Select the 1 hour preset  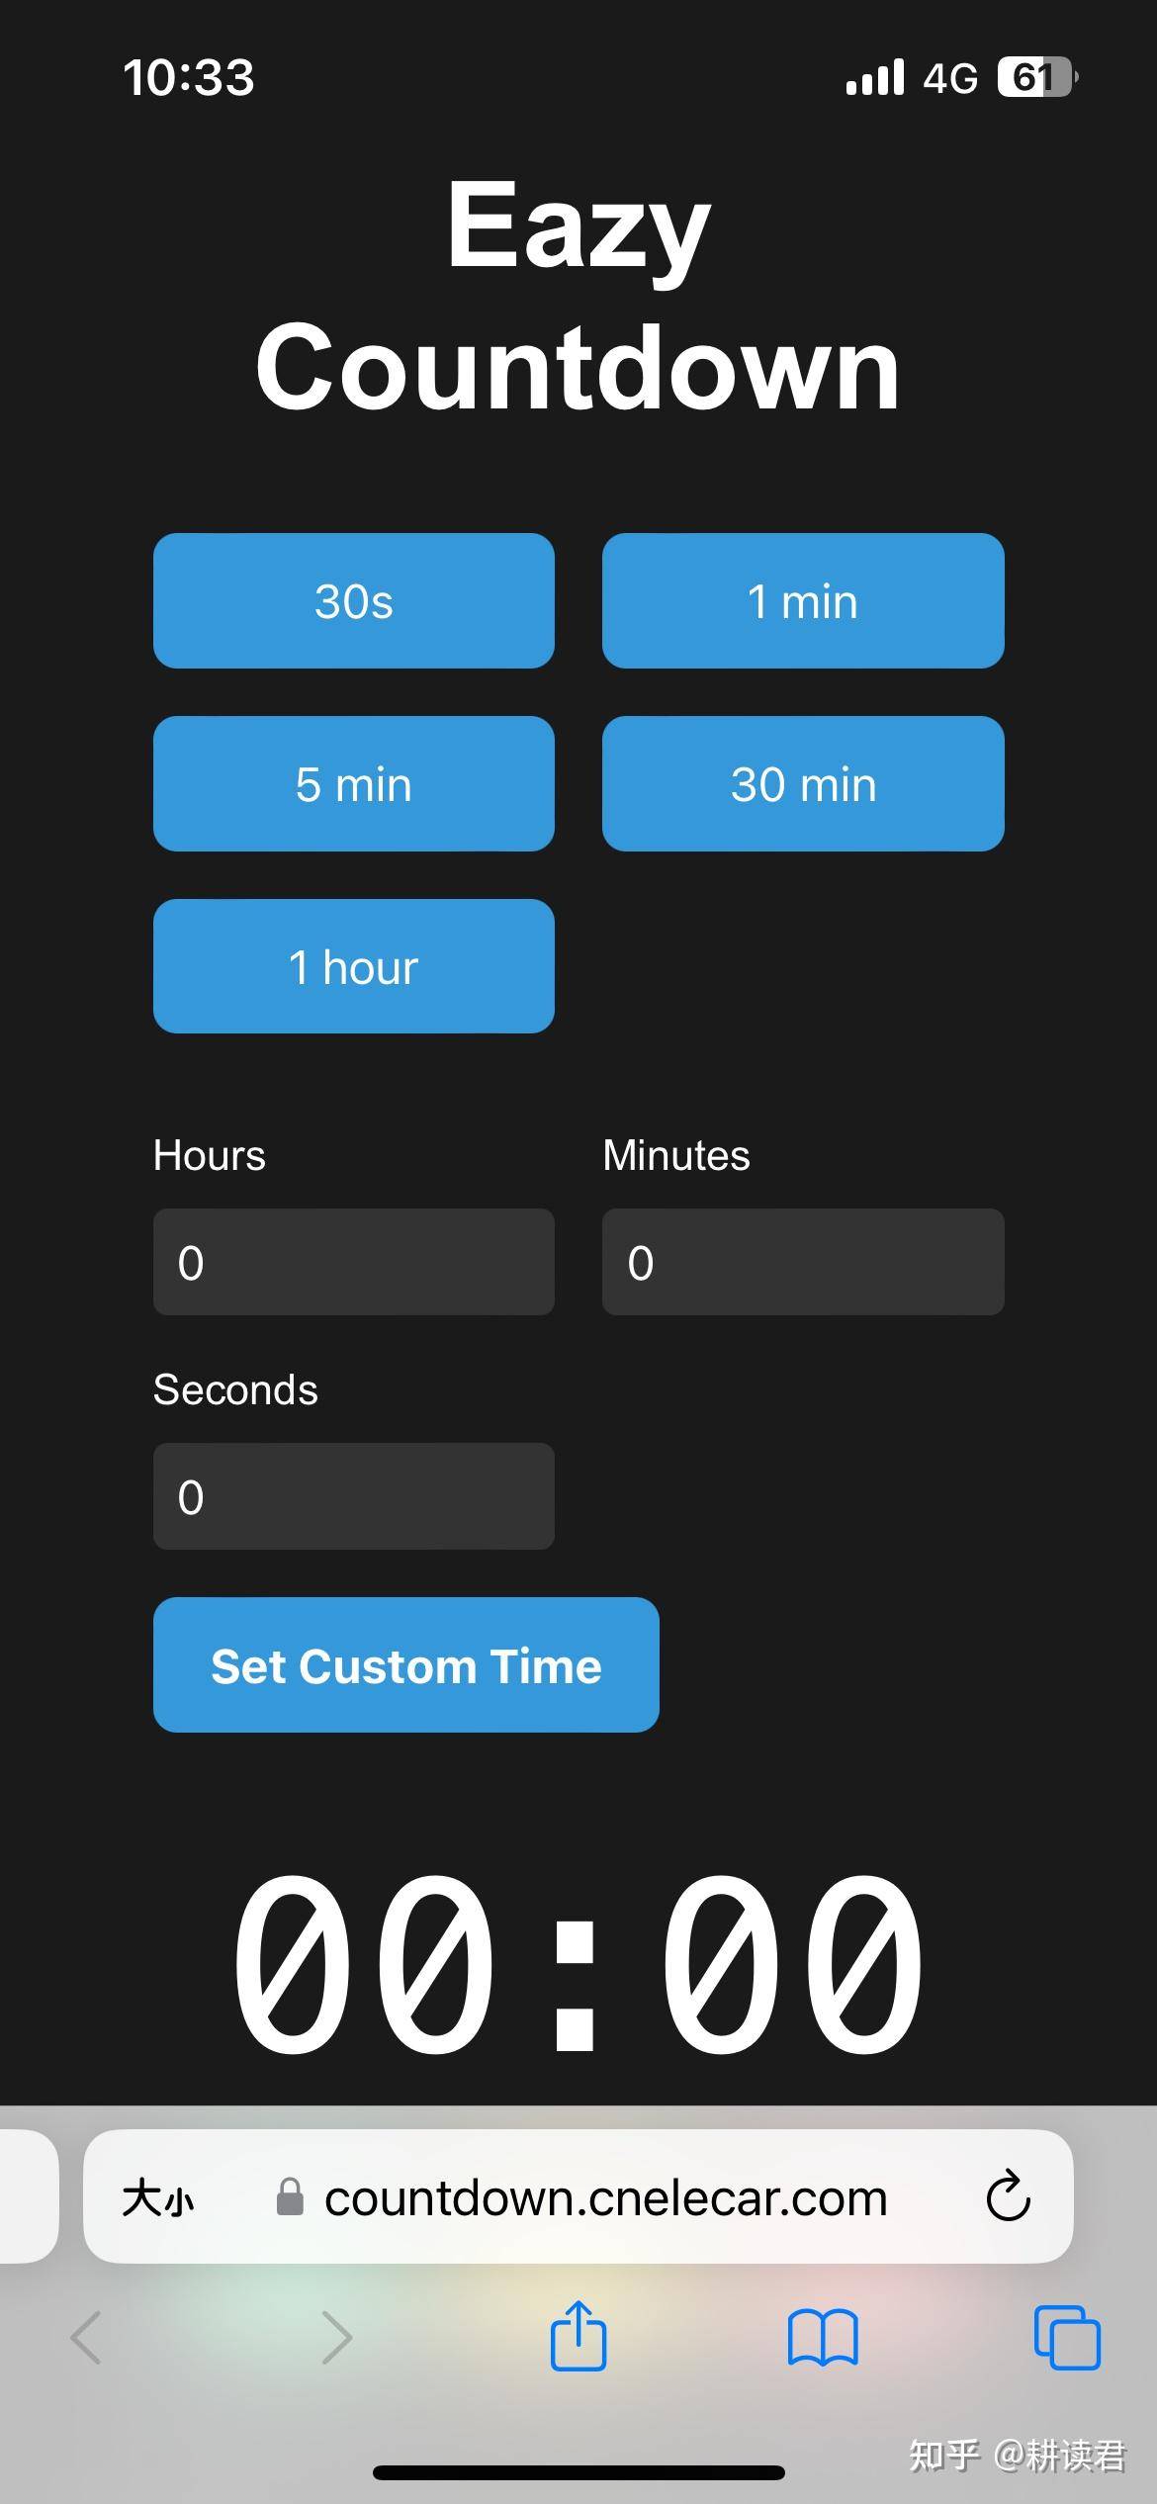point(354,966)
